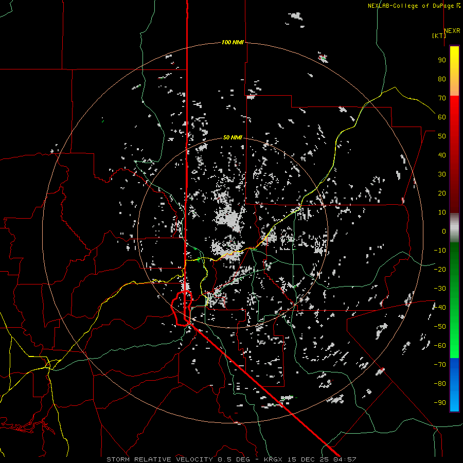Viewport: 463px width, 463px height.
Task: Click the 20 value on the velocity scale
Action: click(x=442, y=193)
